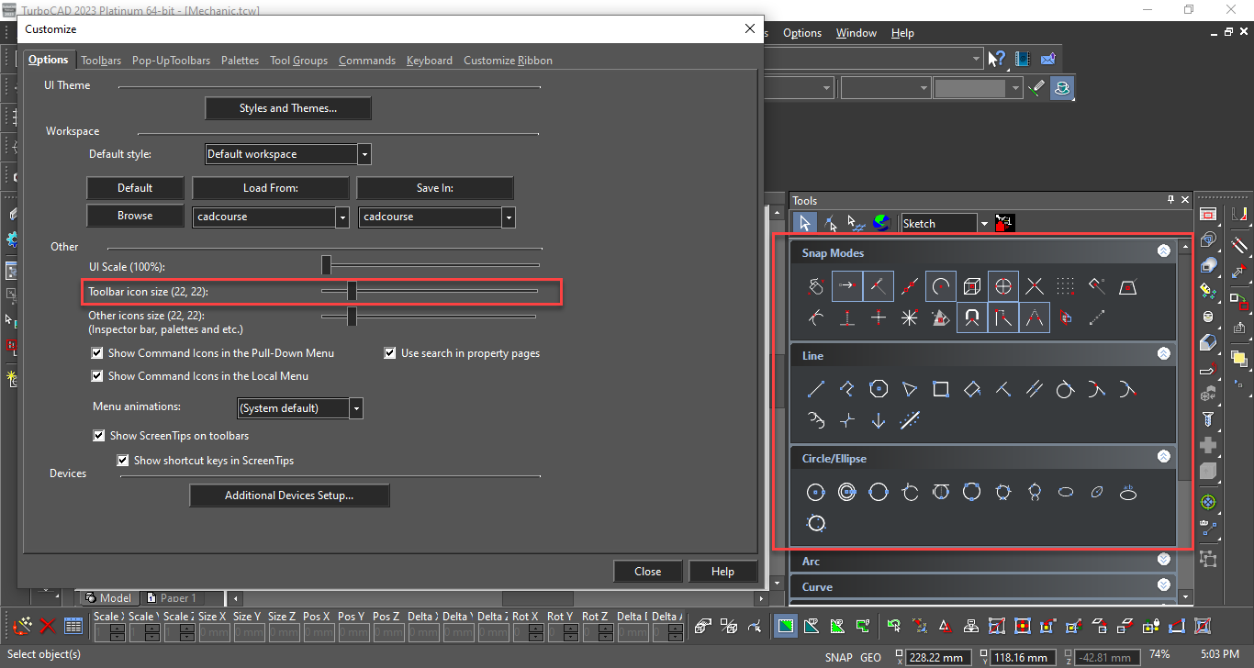
Task: Close the Customize dialog with Close button
Action: point(647,572)
